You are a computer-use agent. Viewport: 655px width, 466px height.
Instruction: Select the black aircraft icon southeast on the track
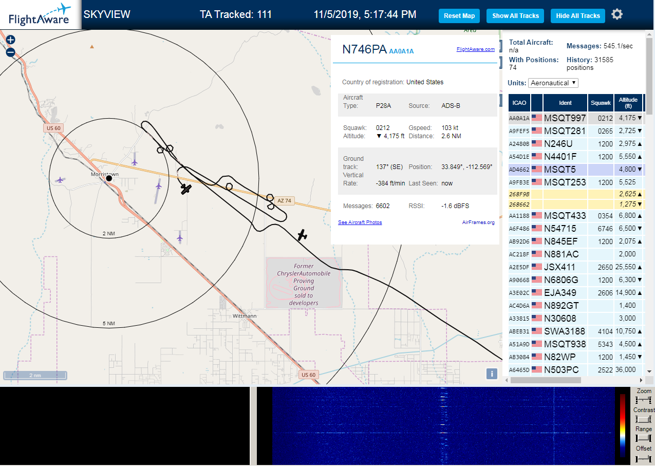[302, 235]
